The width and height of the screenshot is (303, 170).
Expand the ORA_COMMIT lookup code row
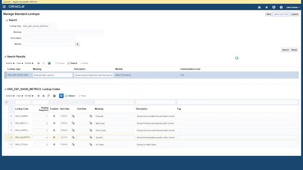(11, 116)
